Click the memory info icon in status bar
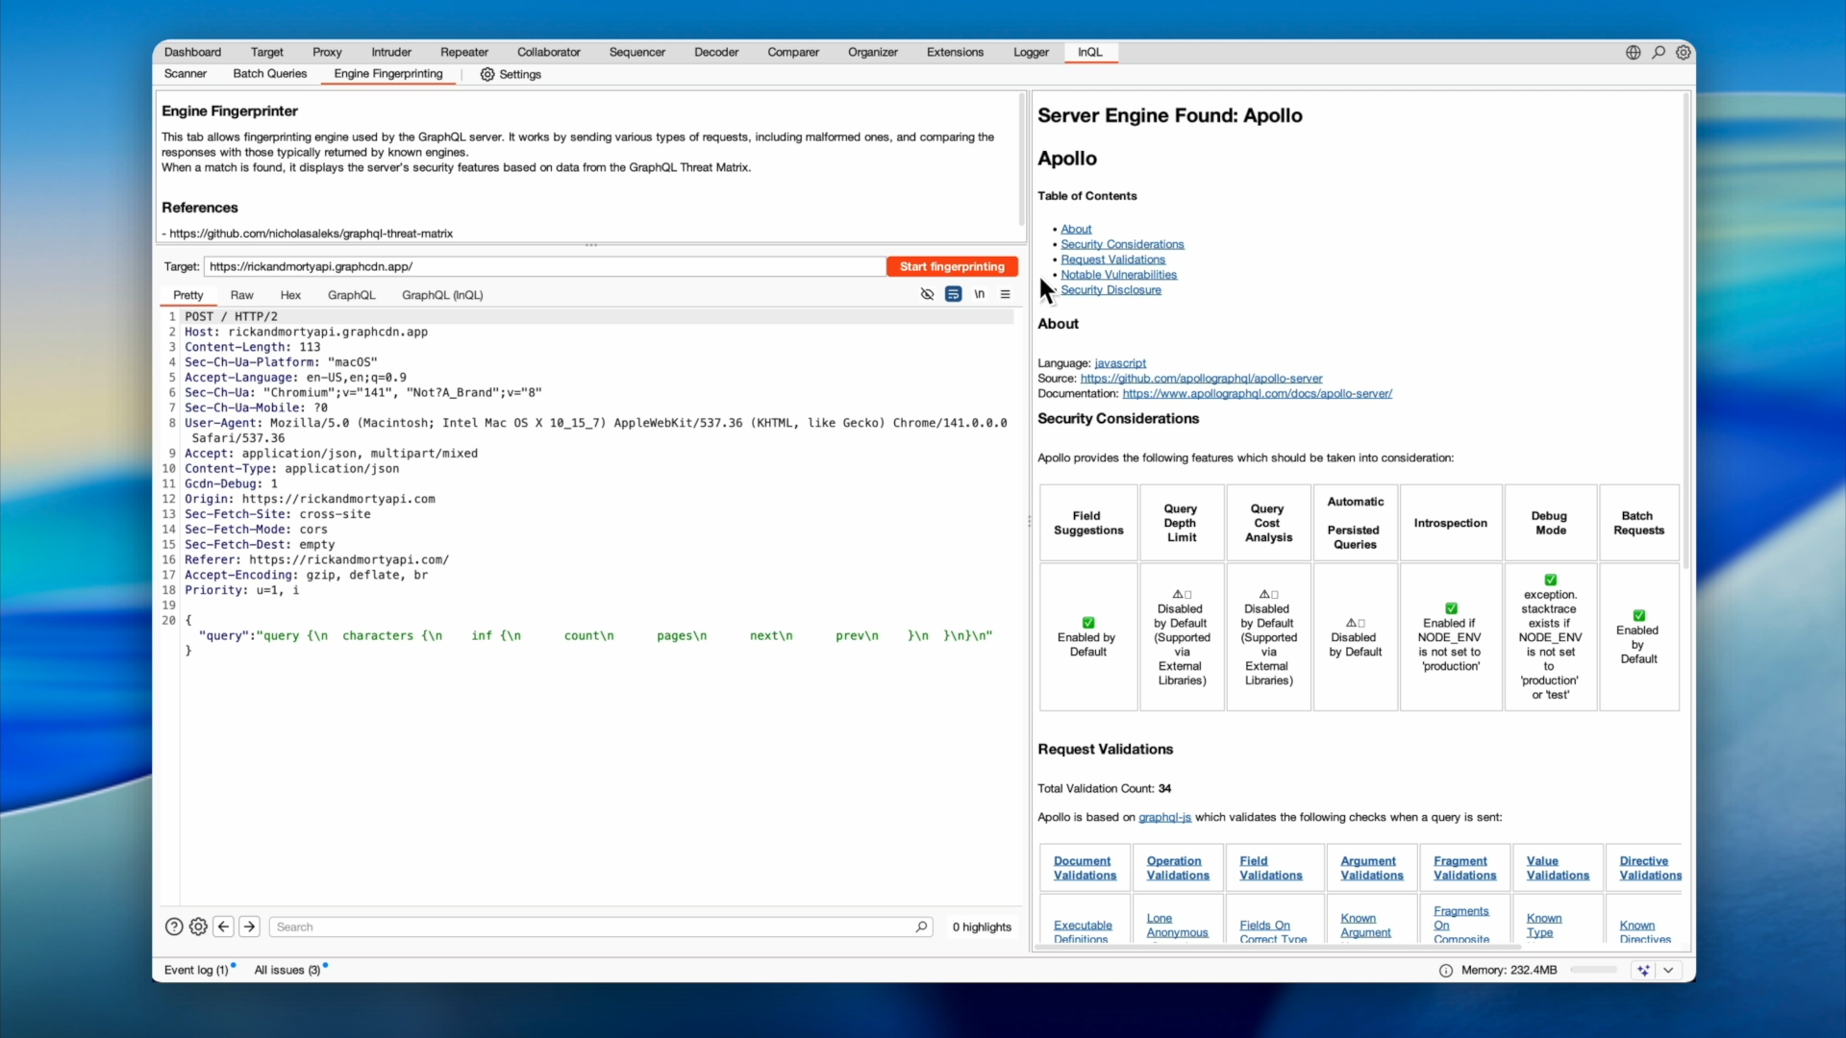 1445,970
